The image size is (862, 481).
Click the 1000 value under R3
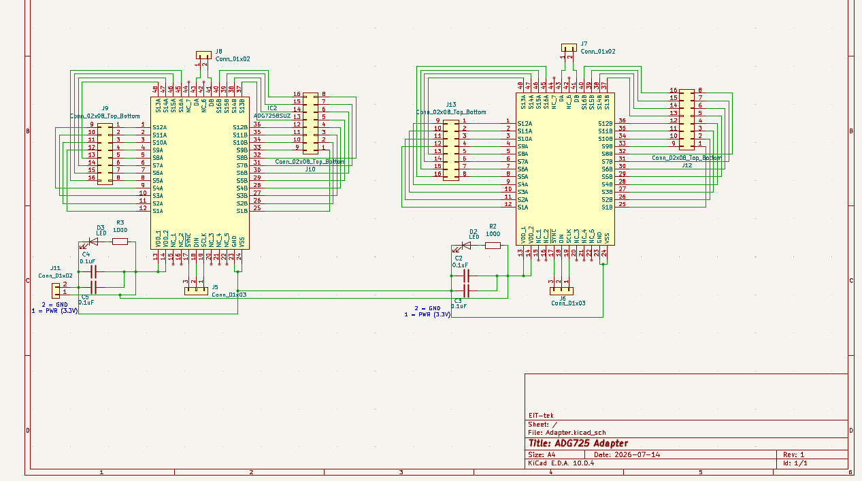(x=120, y=230)
